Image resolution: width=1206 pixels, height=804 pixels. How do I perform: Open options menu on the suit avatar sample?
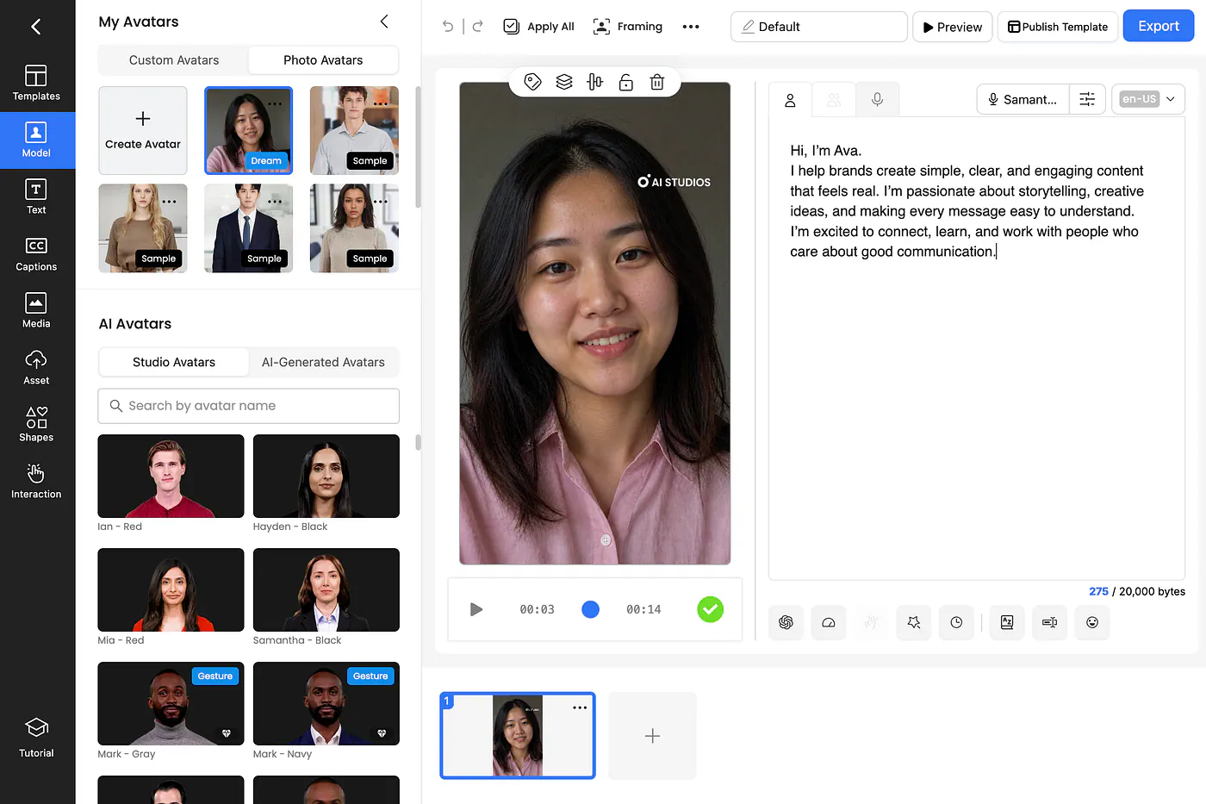click(x=275, y=202)
